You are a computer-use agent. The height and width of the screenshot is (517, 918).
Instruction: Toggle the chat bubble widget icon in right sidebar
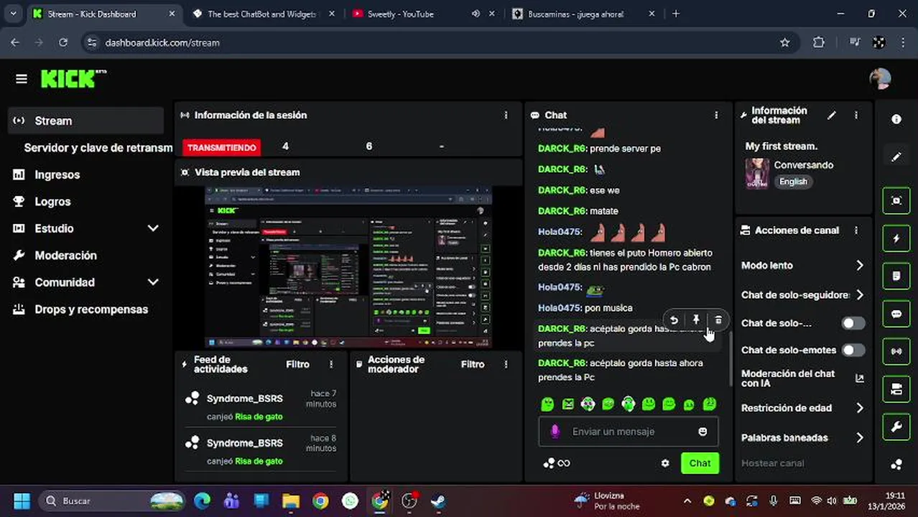896,314
